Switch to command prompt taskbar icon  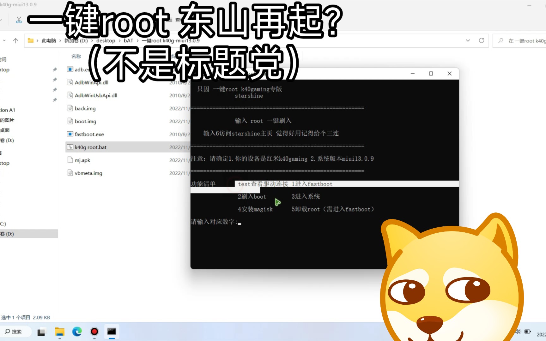coord(112,332)
